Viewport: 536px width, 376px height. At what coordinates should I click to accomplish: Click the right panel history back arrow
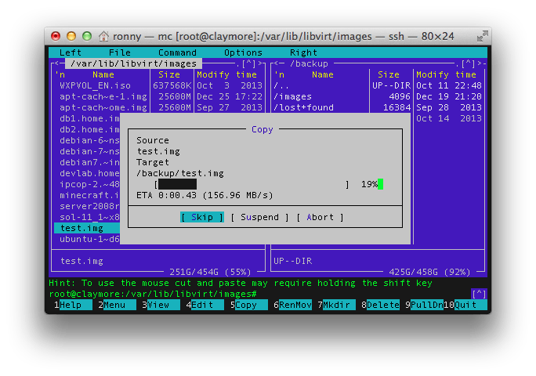[x=277, y=63]
